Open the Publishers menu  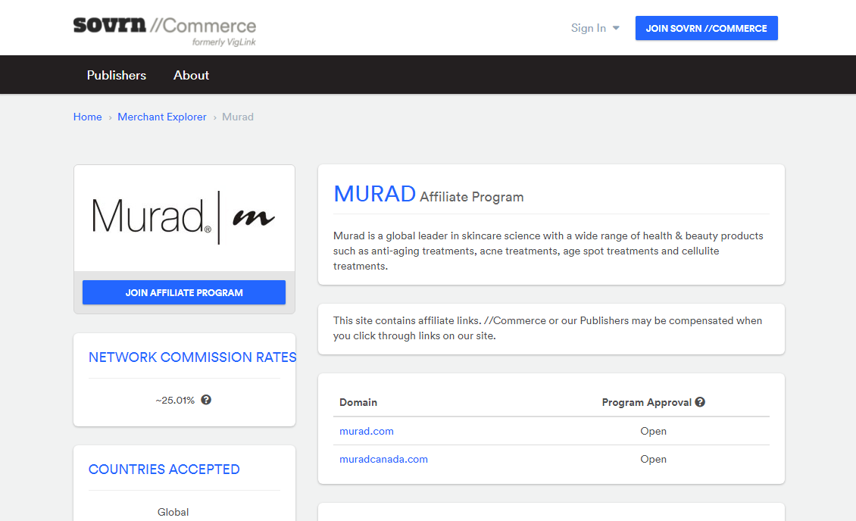pyautogui.click(x=117, y=75)
